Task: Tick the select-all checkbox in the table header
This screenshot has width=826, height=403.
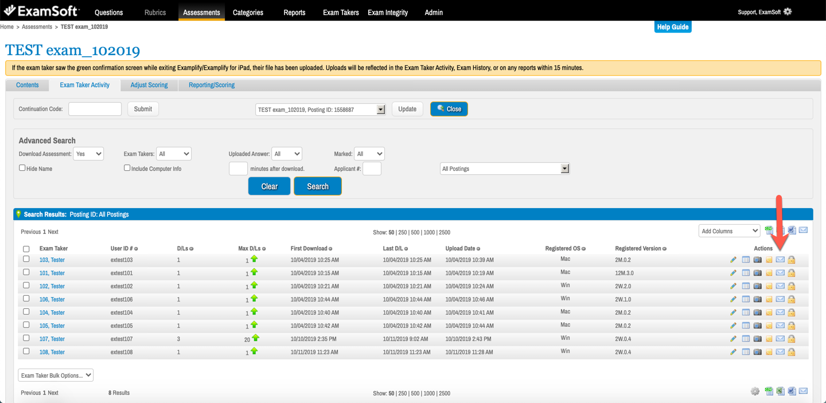Action: click(x=26, y=249)
